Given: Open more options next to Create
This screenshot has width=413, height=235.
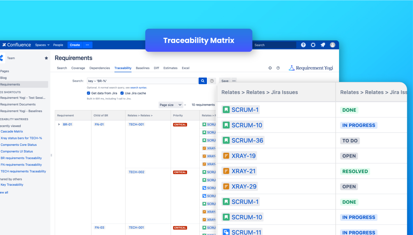Looking at the screenshot, I should (x=87, y=45).
